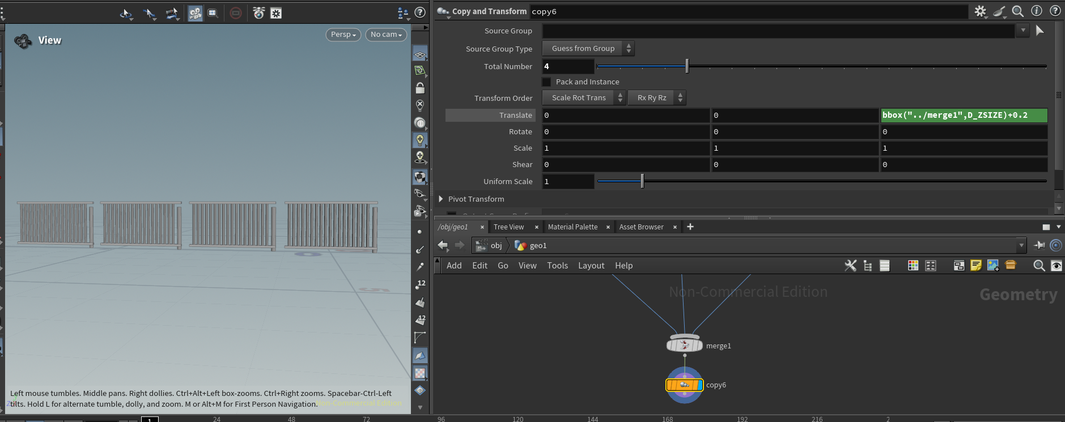Create sticky note icon in network
The width and height of the screenshot is (1065, 422).
click(x=975, y=266)
